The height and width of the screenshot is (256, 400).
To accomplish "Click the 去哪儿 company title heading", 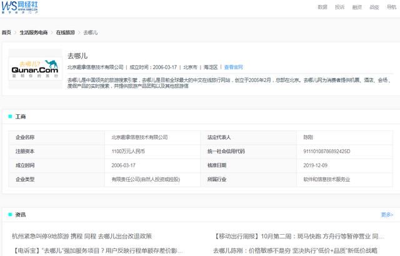I will pos(77,56).
